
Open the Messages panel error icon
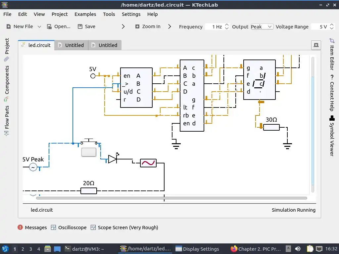20,227
